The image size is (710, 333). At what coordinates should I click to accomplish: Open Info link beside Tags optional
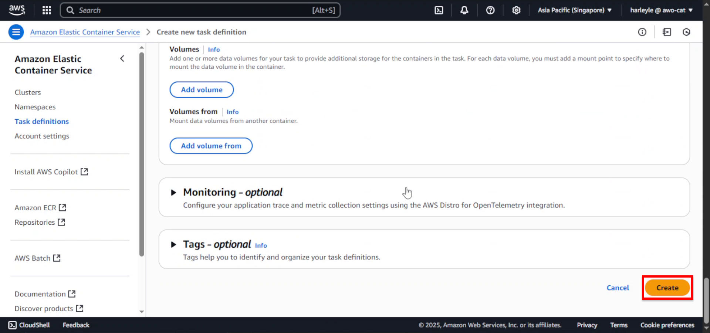[261, 245]
